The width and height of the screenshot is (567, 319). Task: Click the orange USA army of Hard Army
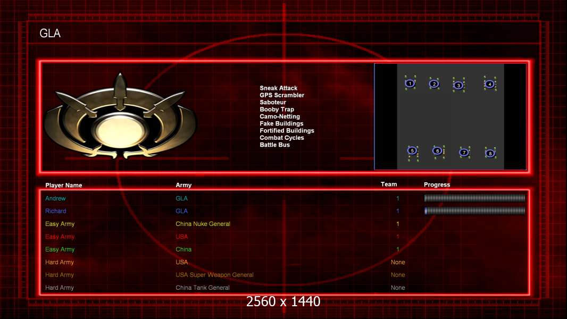tap(181, 262)
